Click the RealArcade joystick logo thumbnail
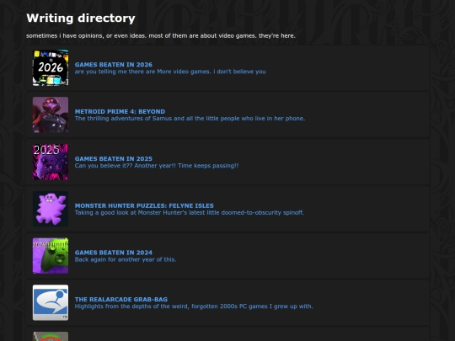The image size is (455, 341). click(x=51, y=303)
